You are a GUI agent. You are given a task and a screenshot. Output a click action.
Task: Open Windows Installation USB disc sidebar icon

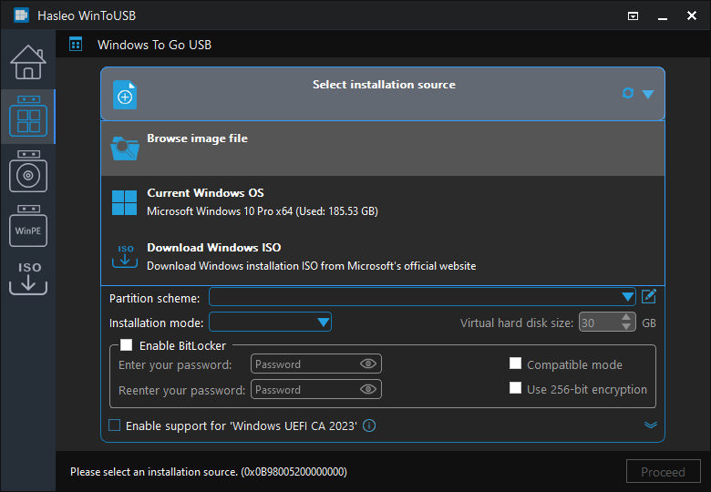28,171
